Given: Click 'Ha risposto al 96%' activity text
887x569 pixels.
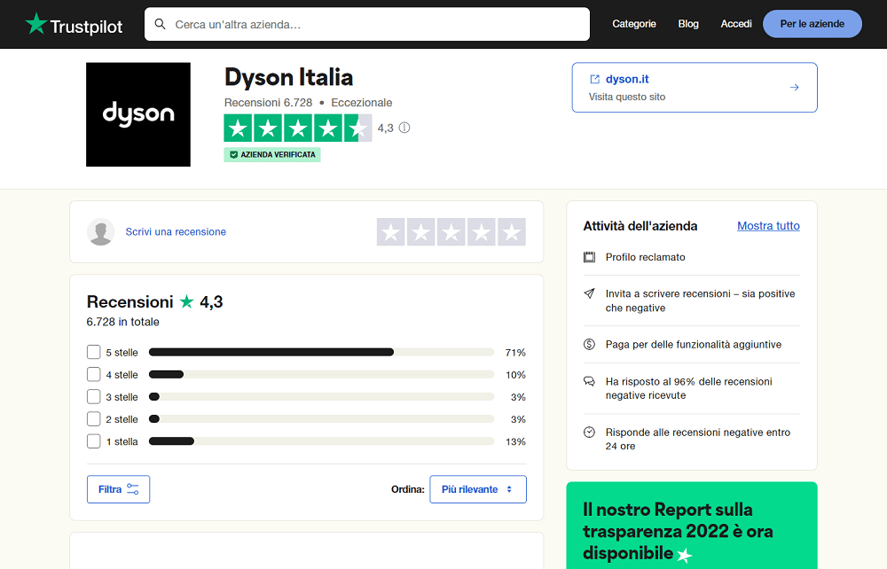Looking at the screenshot, I should (x=688, y=388).
